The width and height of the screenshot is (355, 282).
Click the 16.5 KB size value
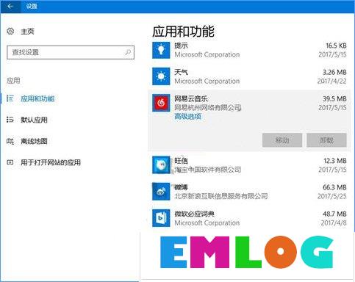(336, 46)
